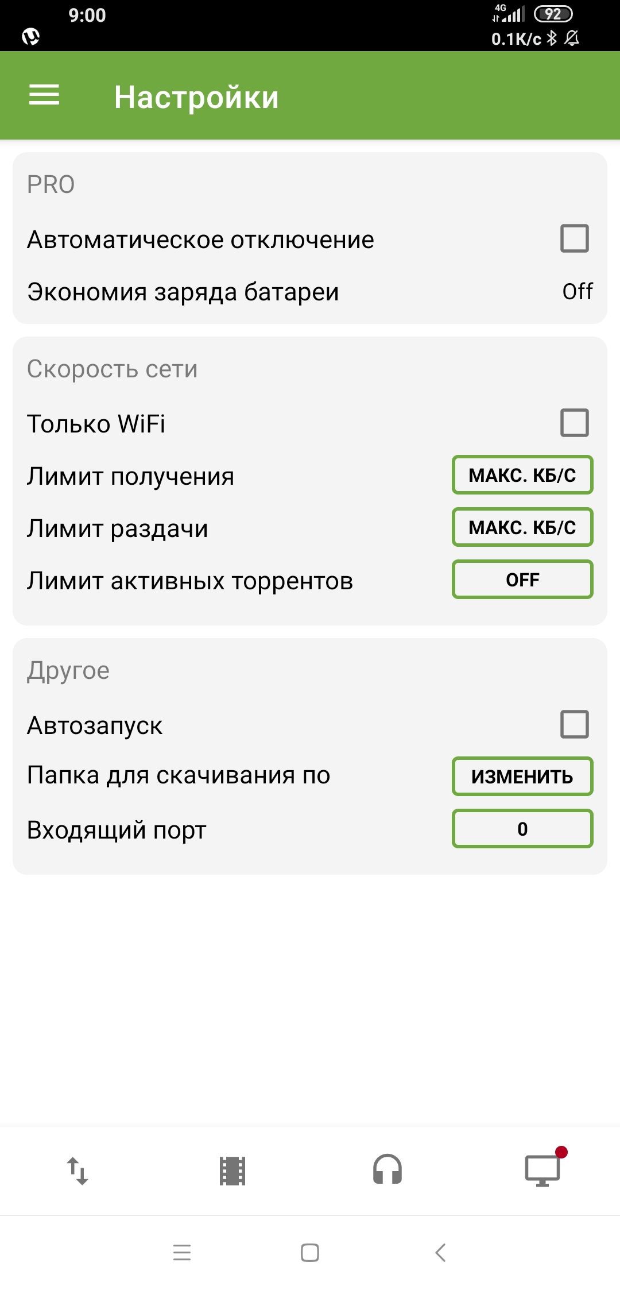Open Лимит раздачи МАКС. КБ/С selector
The image size is (620, 1290).
coord(522,527)
